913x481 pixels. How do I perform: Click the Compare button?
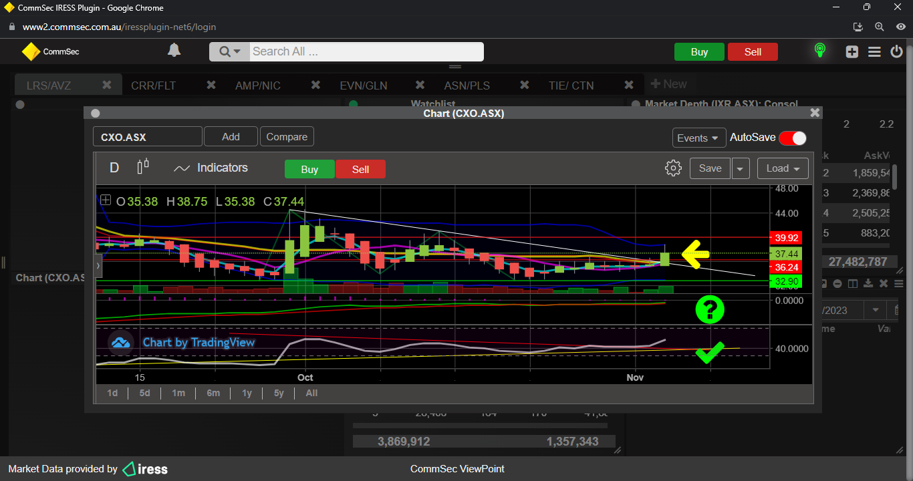tap(287, 136)
